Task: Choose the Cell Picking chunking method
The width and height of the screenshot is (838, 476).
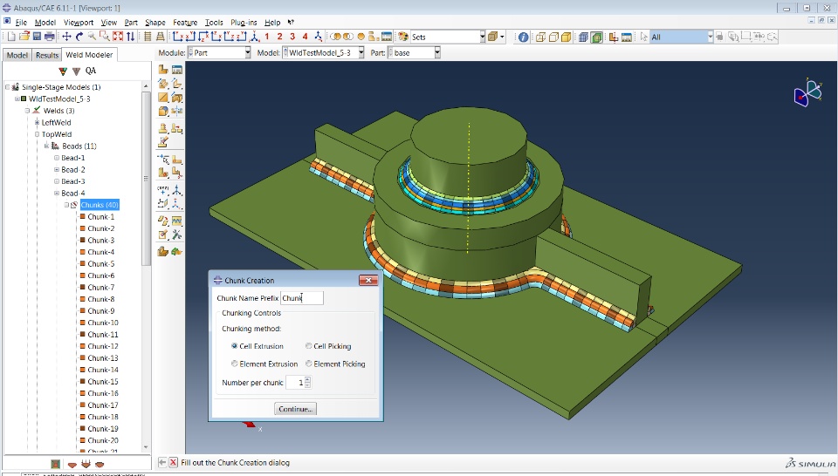Action: coord(309,346)
